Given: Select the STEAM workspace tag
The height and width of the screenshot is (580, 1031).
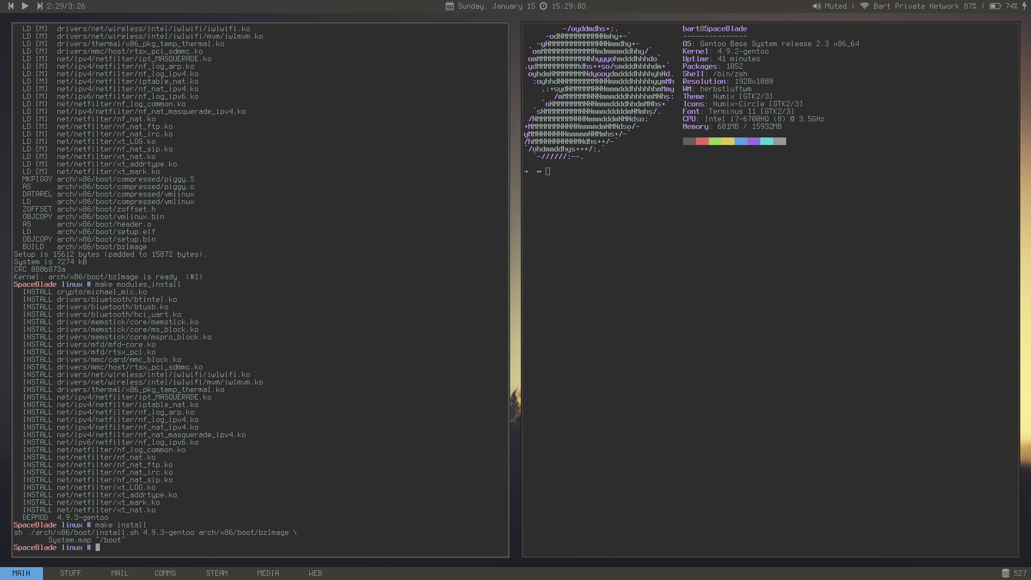Looking at the screenshot, I should click(x=217, y=573).
